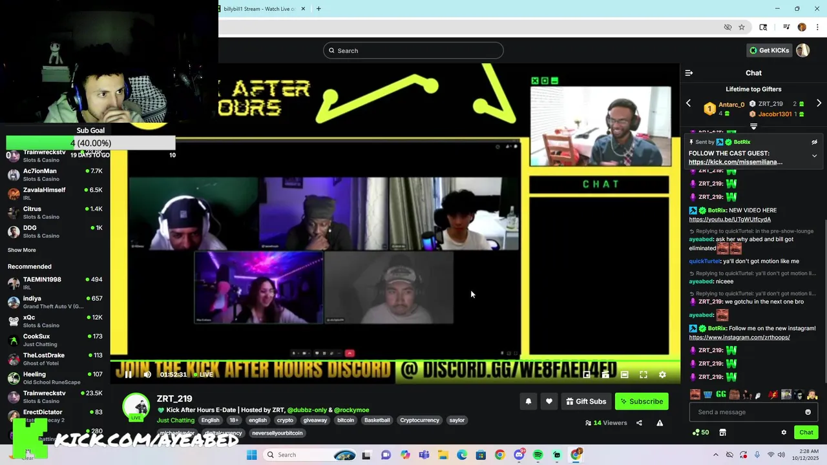Open Citrus channel in sidebar
The image size is (827, 465).
pyautogui.click(x=55, y=212)
